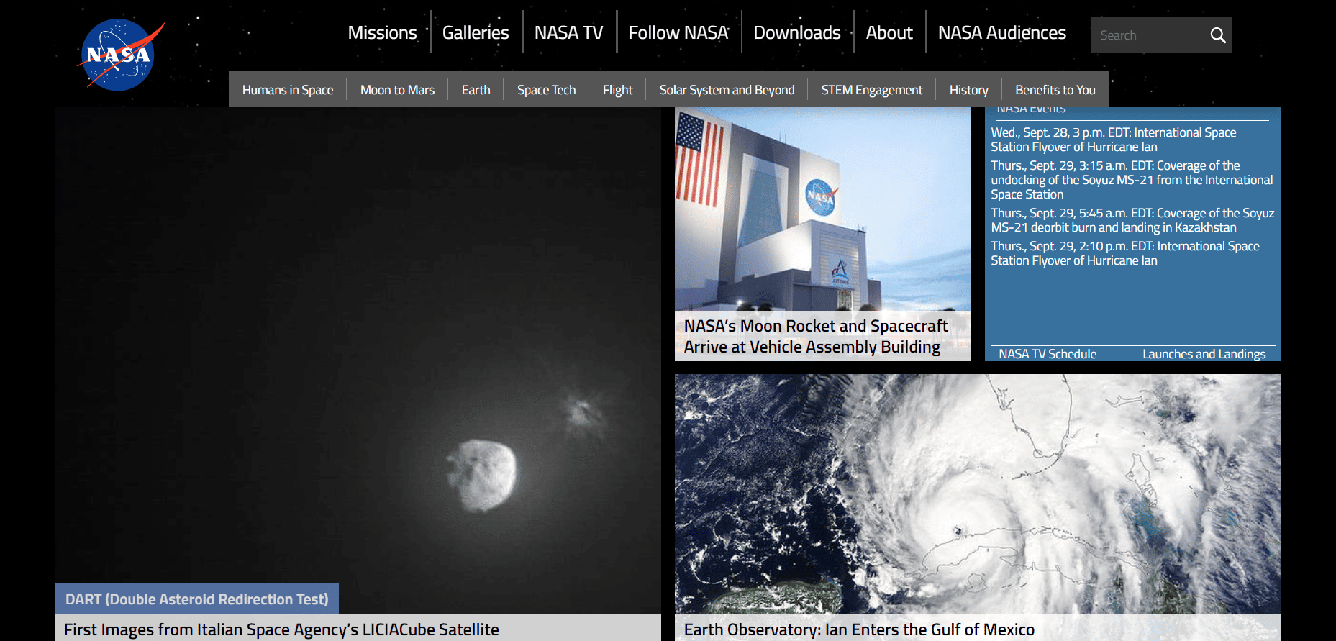Select the STEM Engagement tab

click(x=871, y=90)
